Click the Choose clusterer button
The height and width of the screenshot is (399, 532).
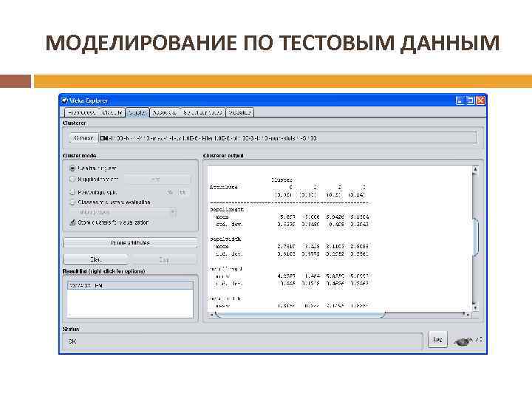(83, 138)
